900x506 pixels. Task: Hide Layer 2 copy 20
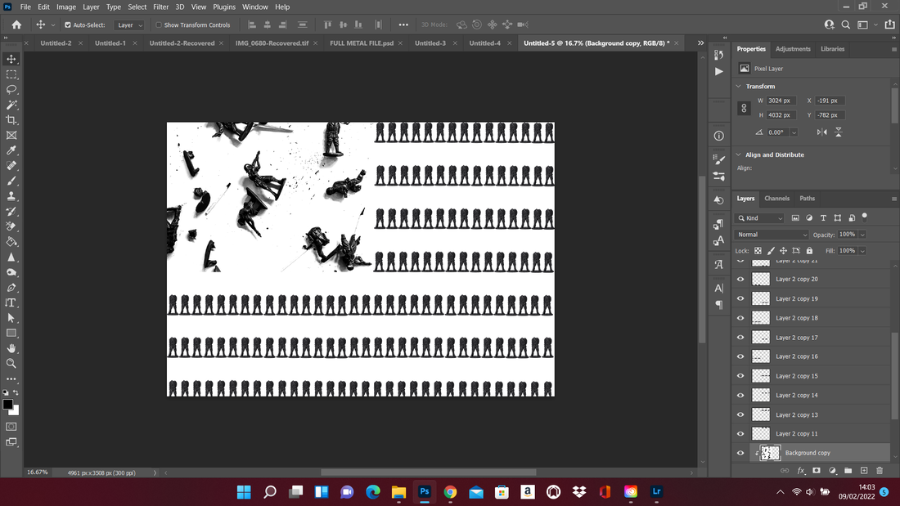pos(740,280)
